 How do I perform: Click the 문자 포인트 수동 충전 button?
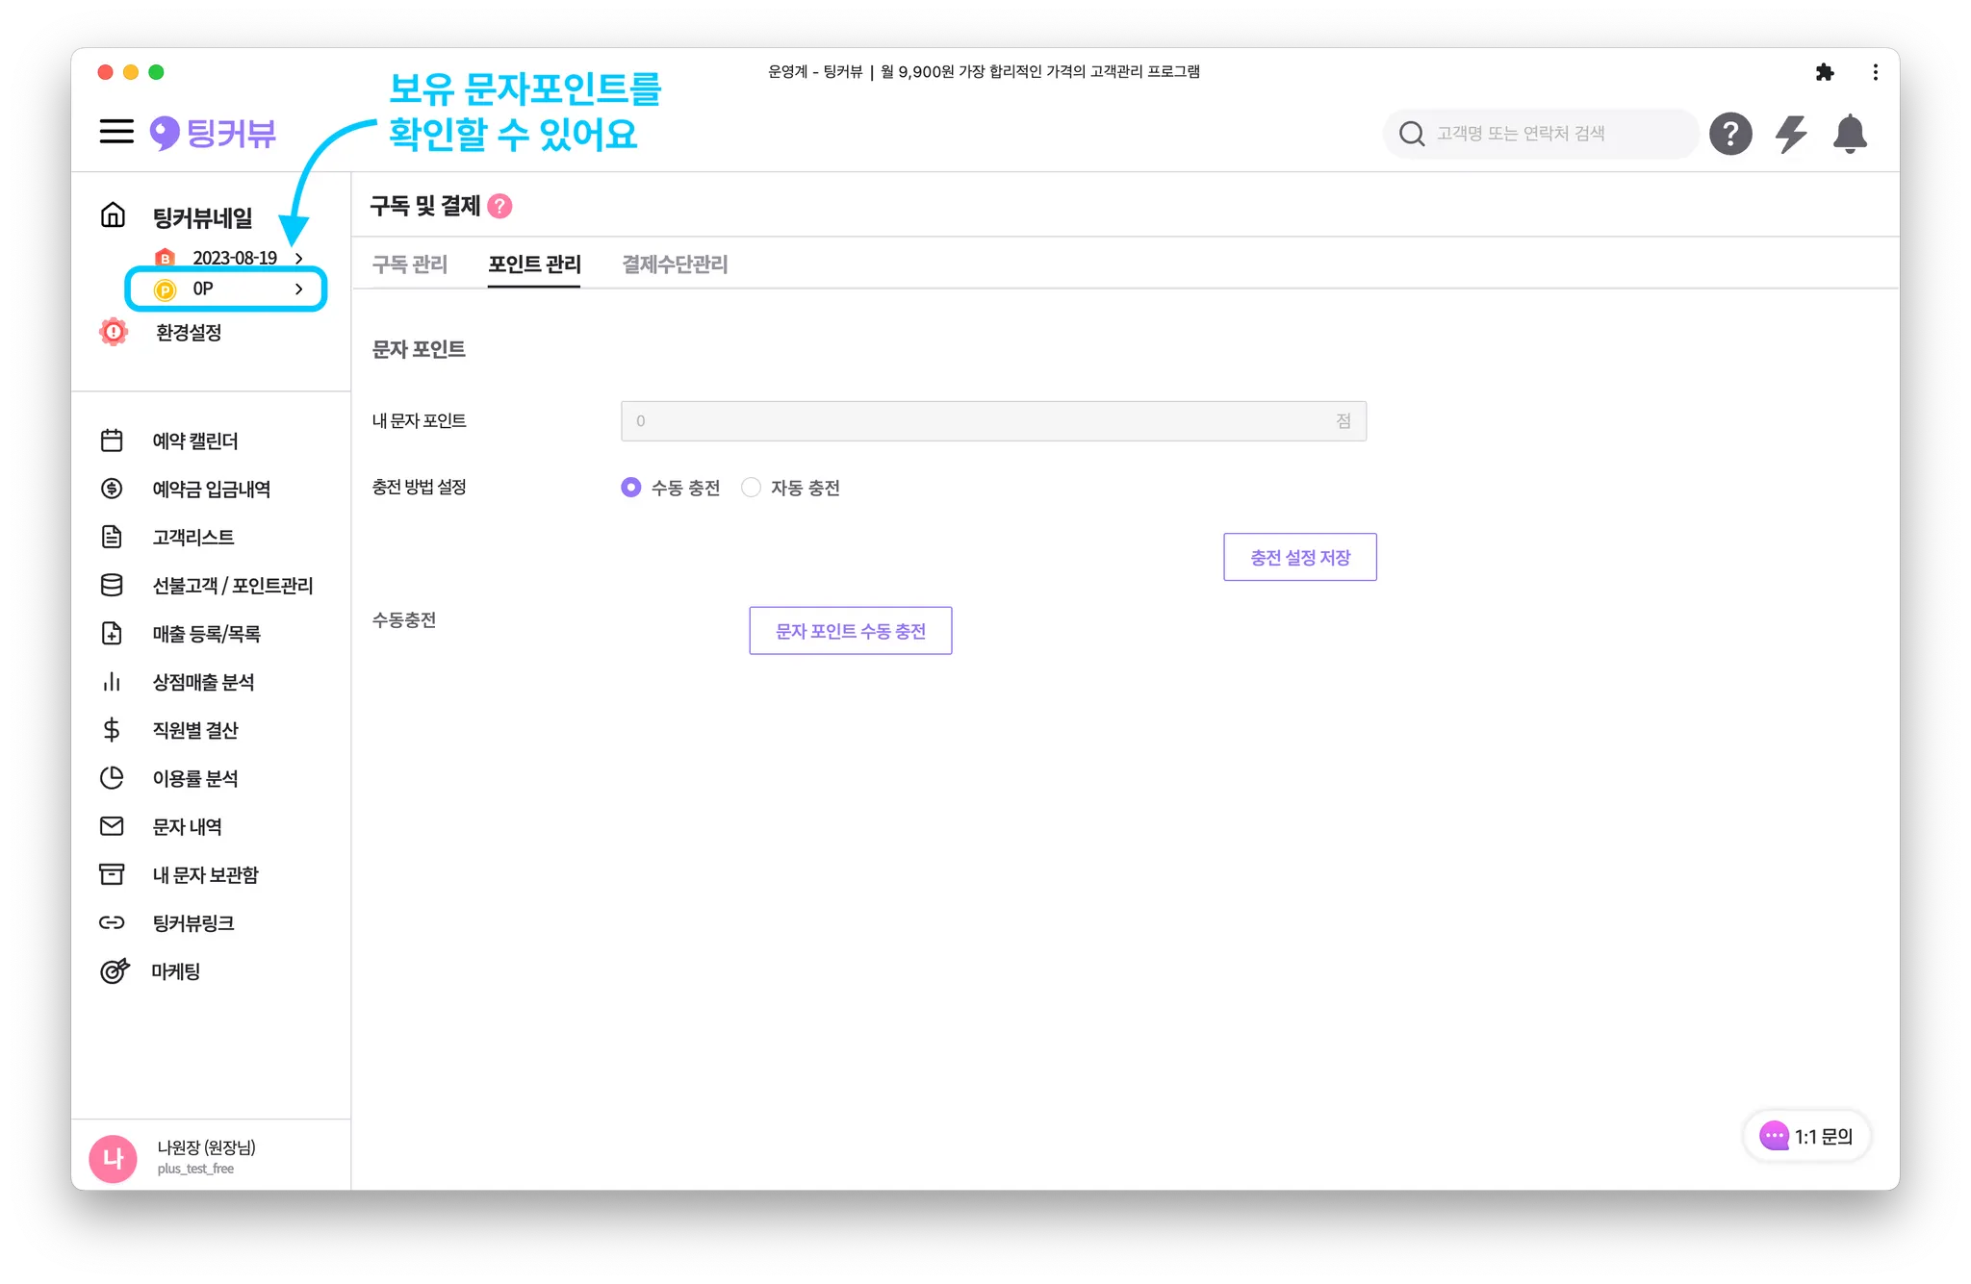click(x=850, y=631)
